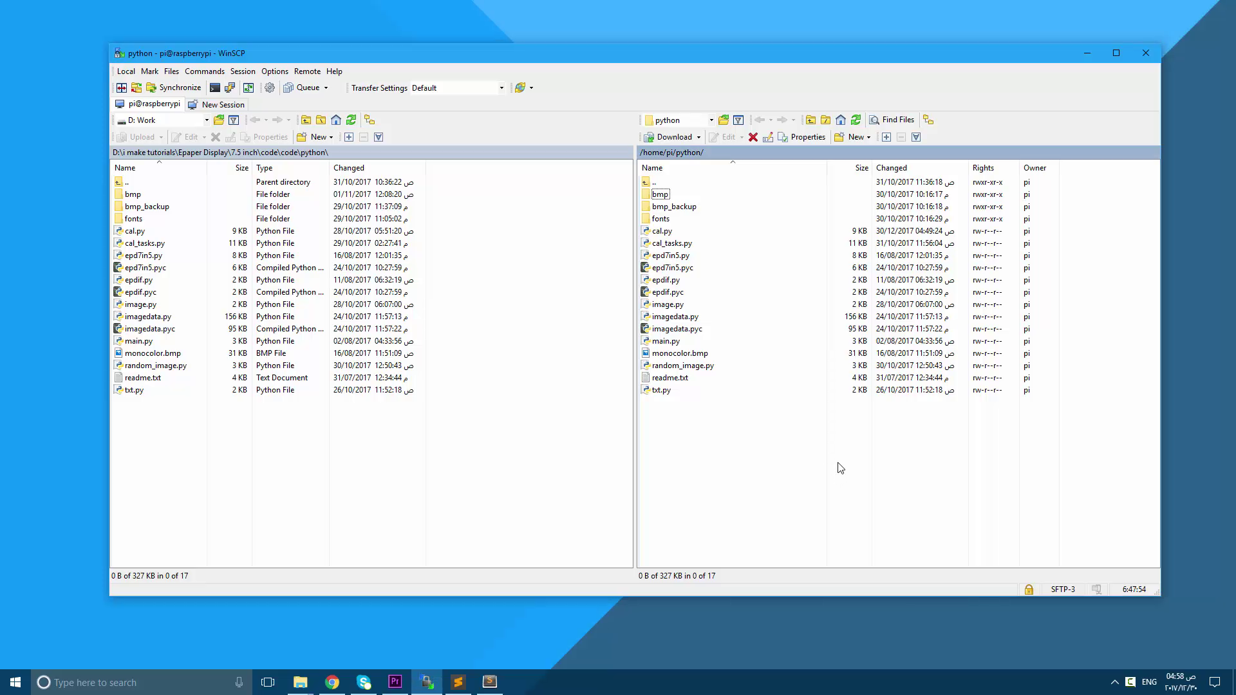Click on bmp folder in remote panel
Viewport: 1236px width, 695px height.
click(x=660, y=194)
